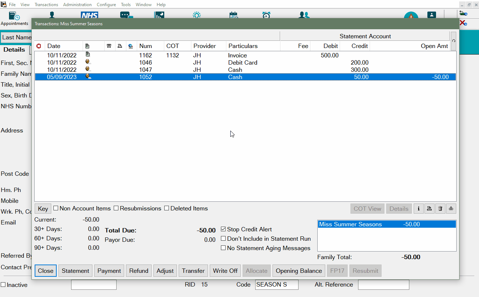Tick the Inactive checkbox
Viewport: 479px width, 297px height.
pos(3,285)
